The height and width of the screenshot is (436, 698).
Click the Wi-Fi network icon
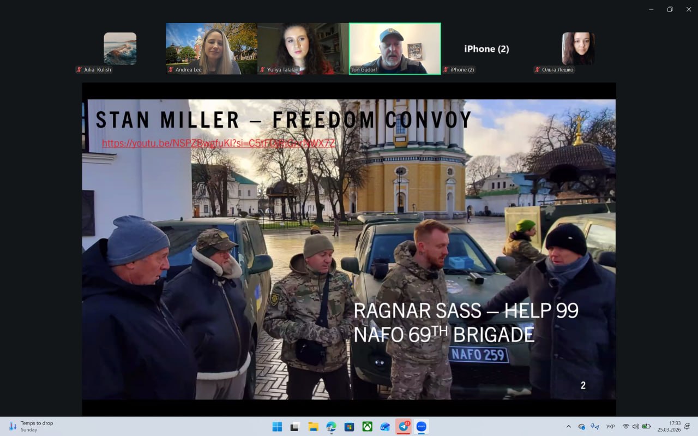[625, 426]
